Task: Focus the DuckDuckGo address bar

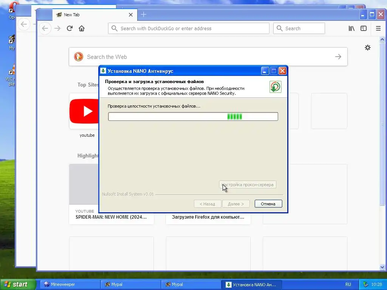Action: click(189, 28)
